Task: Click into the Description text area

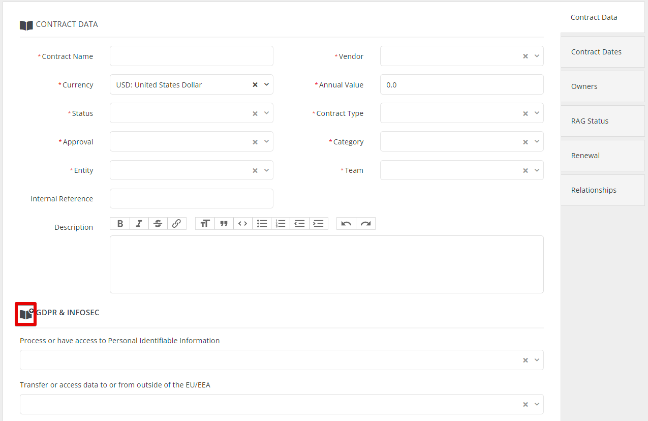Action: (327, 264)
